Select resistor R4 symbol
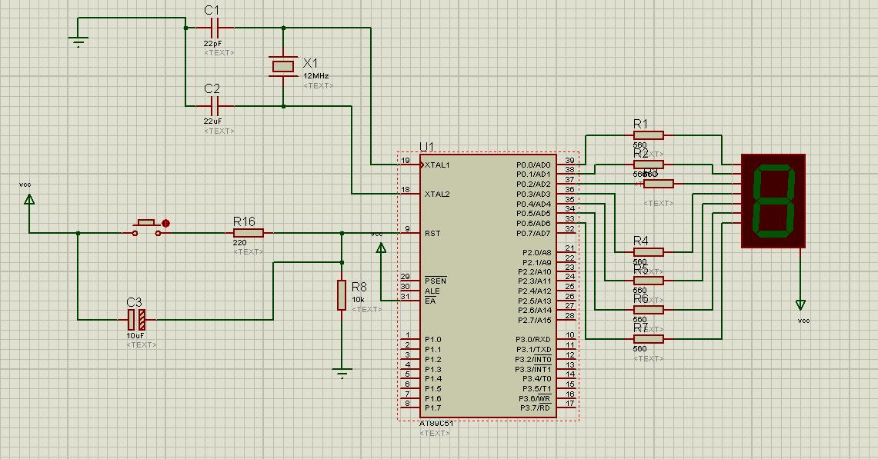The image size is (878, 459). coord(648,251)
